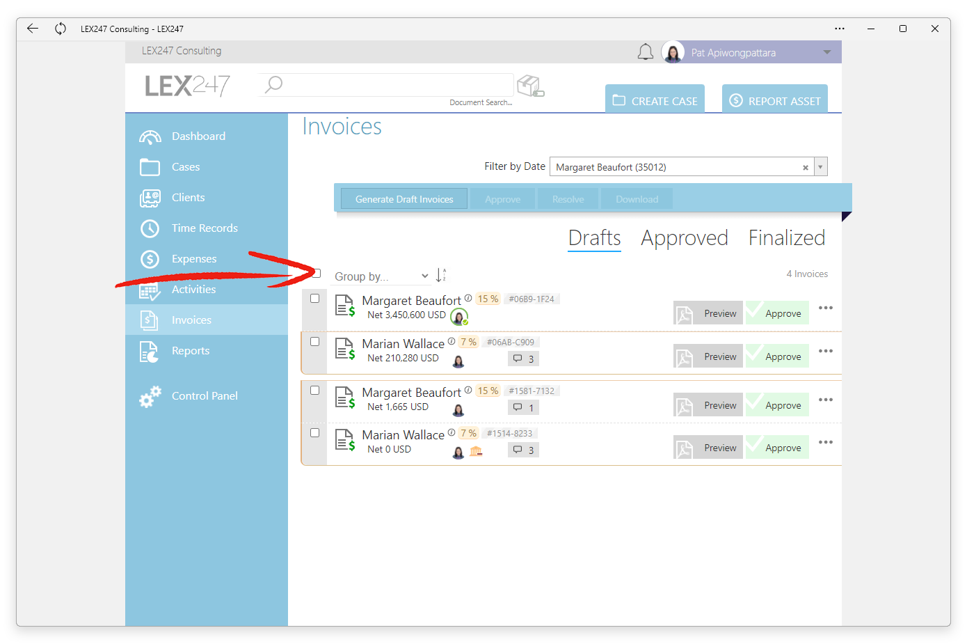Check the Margaret Beaufort #06B9-1F24 invoice
Screen dimensions: 967x644
coord(314,298)
